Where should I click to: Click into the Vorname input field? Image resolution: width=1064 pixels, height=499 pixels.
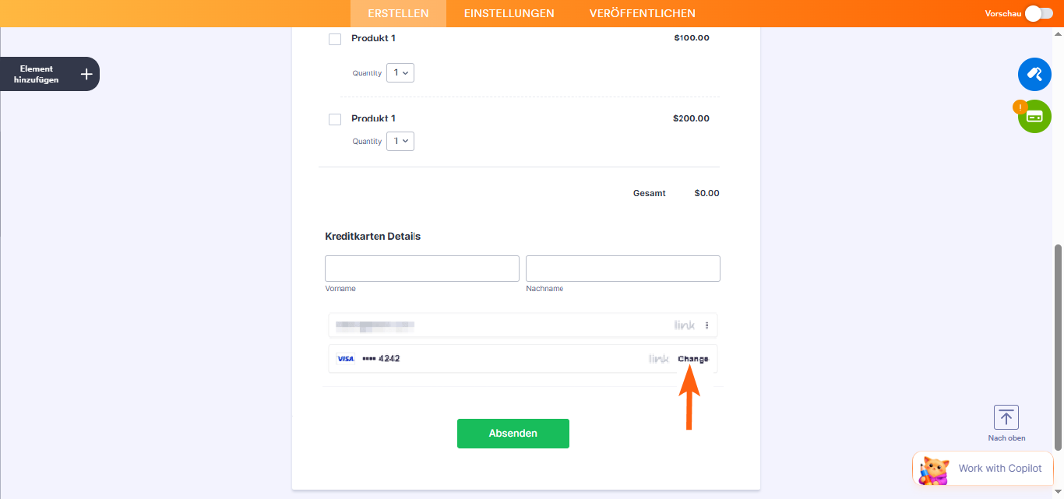point(421,269)
